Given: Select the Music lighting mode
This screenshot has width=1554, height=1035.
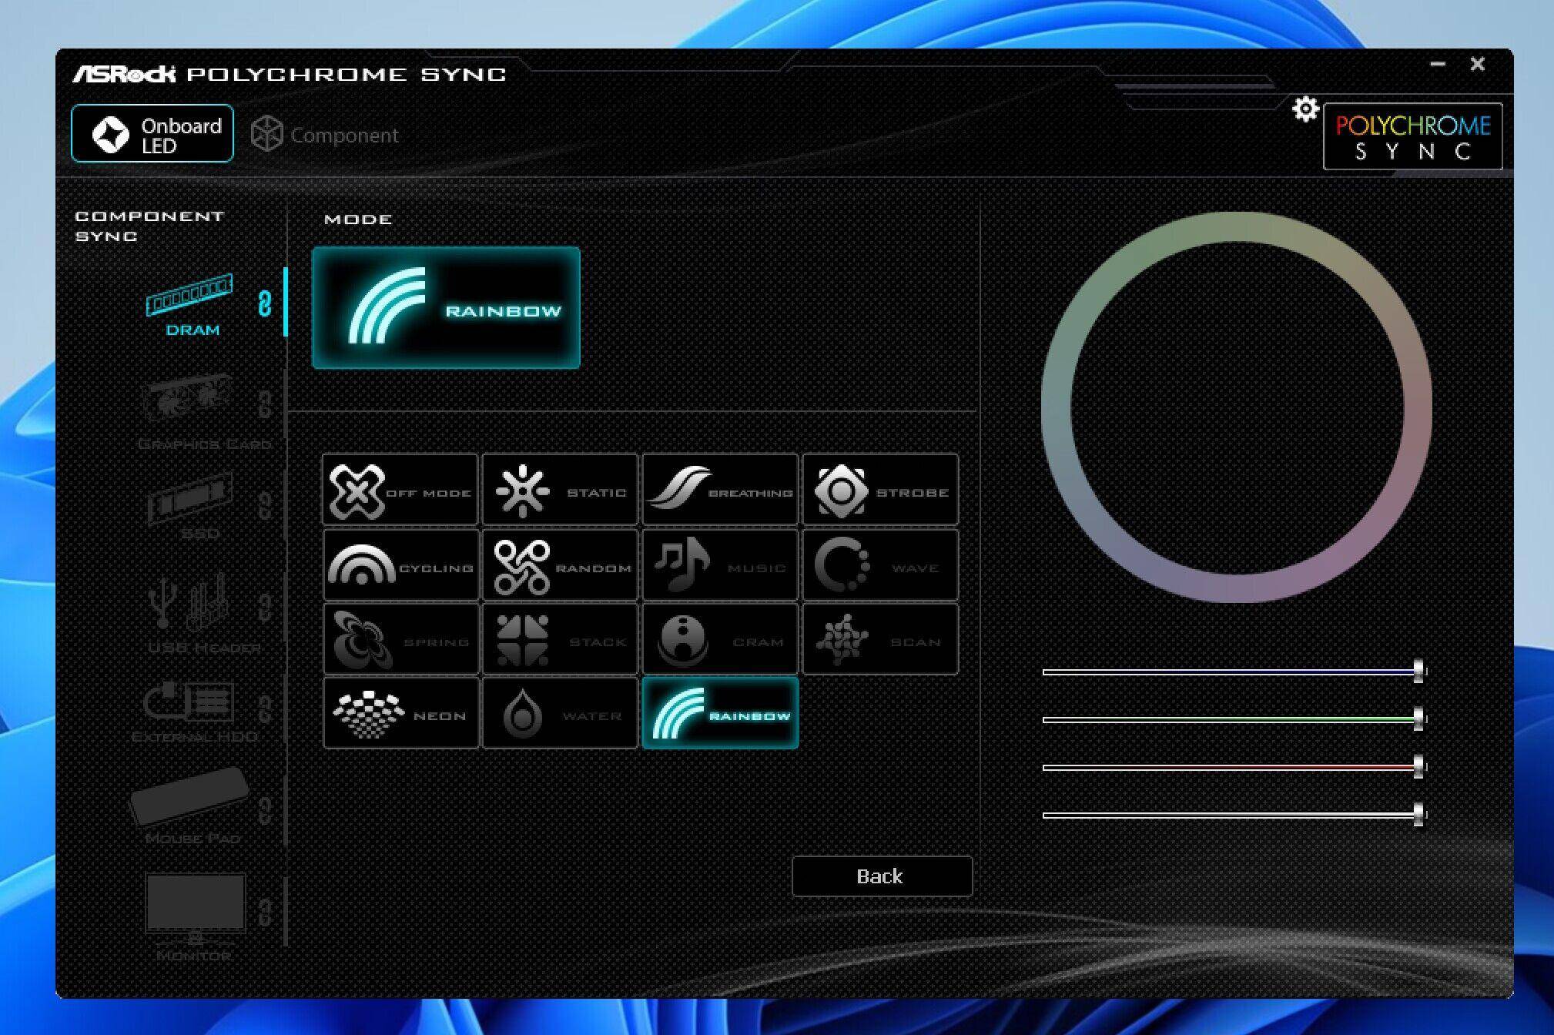Looking at the screenshot, I should pyautogui.click(x=721, y=564).
